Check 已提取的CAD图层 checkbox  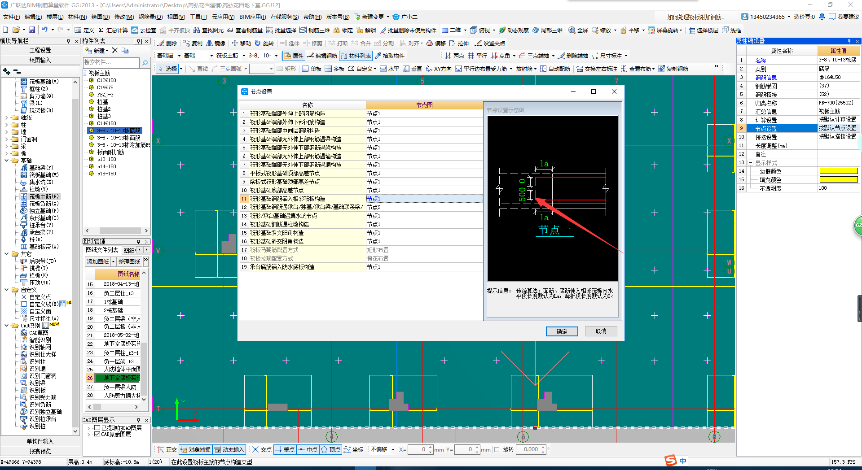point(97,428)
